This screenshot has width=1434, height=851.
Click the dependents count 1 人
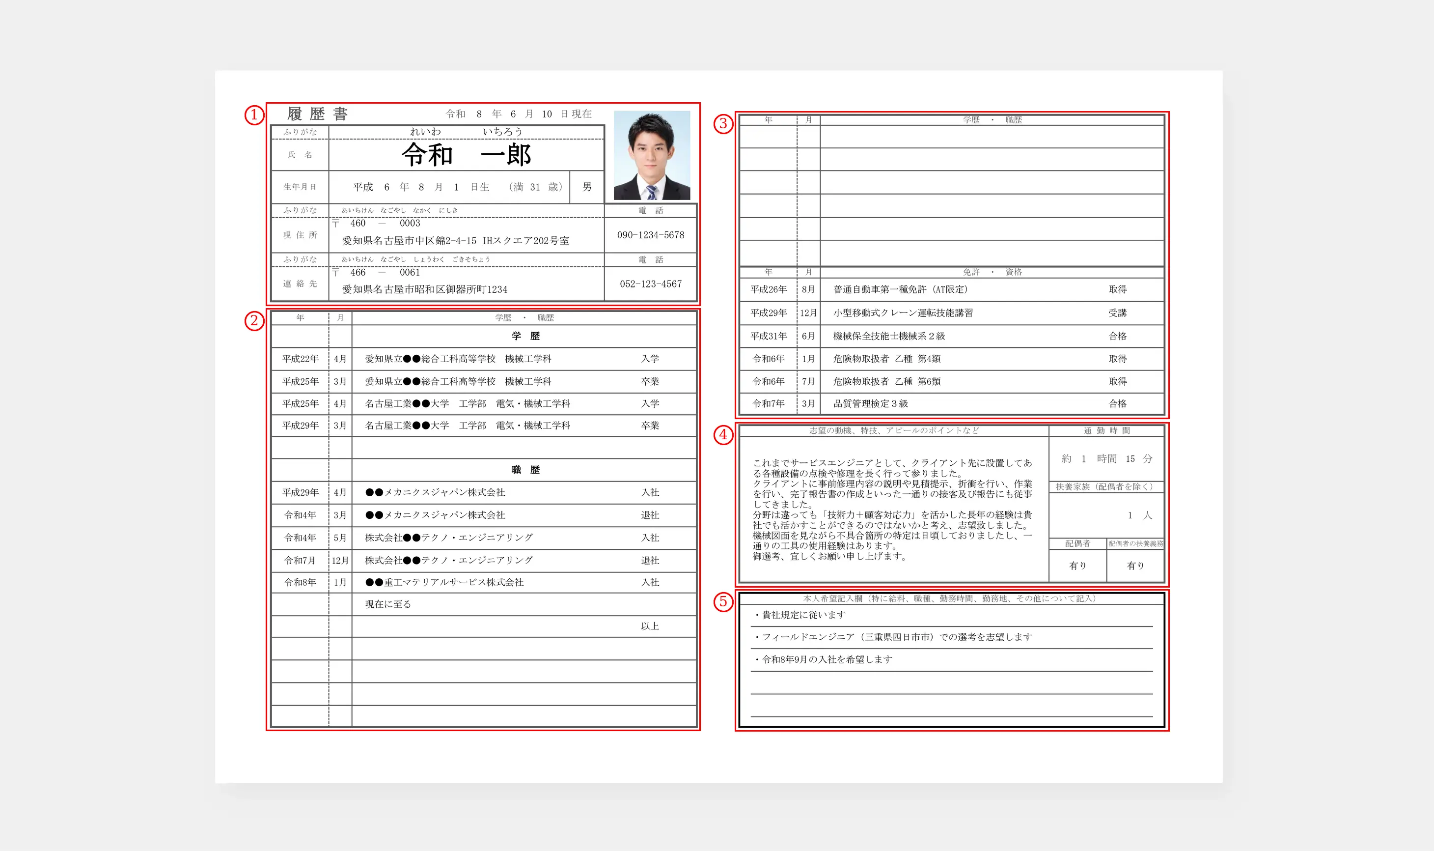[x=1139, y=515]
